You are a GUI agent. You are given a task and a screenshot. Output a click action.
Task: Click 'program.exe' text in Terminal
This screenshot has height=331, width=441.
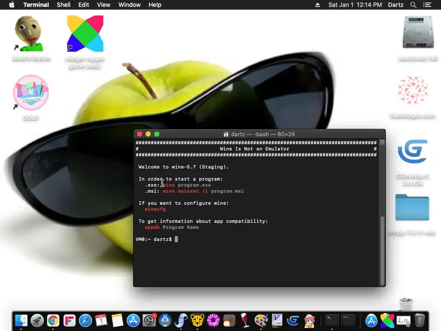pos(194,185)
